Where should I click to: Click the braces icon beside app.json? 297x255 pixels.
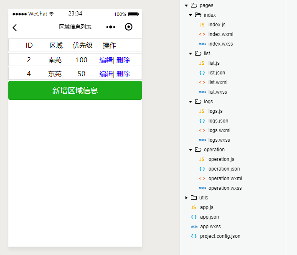[x=194, y=217]
